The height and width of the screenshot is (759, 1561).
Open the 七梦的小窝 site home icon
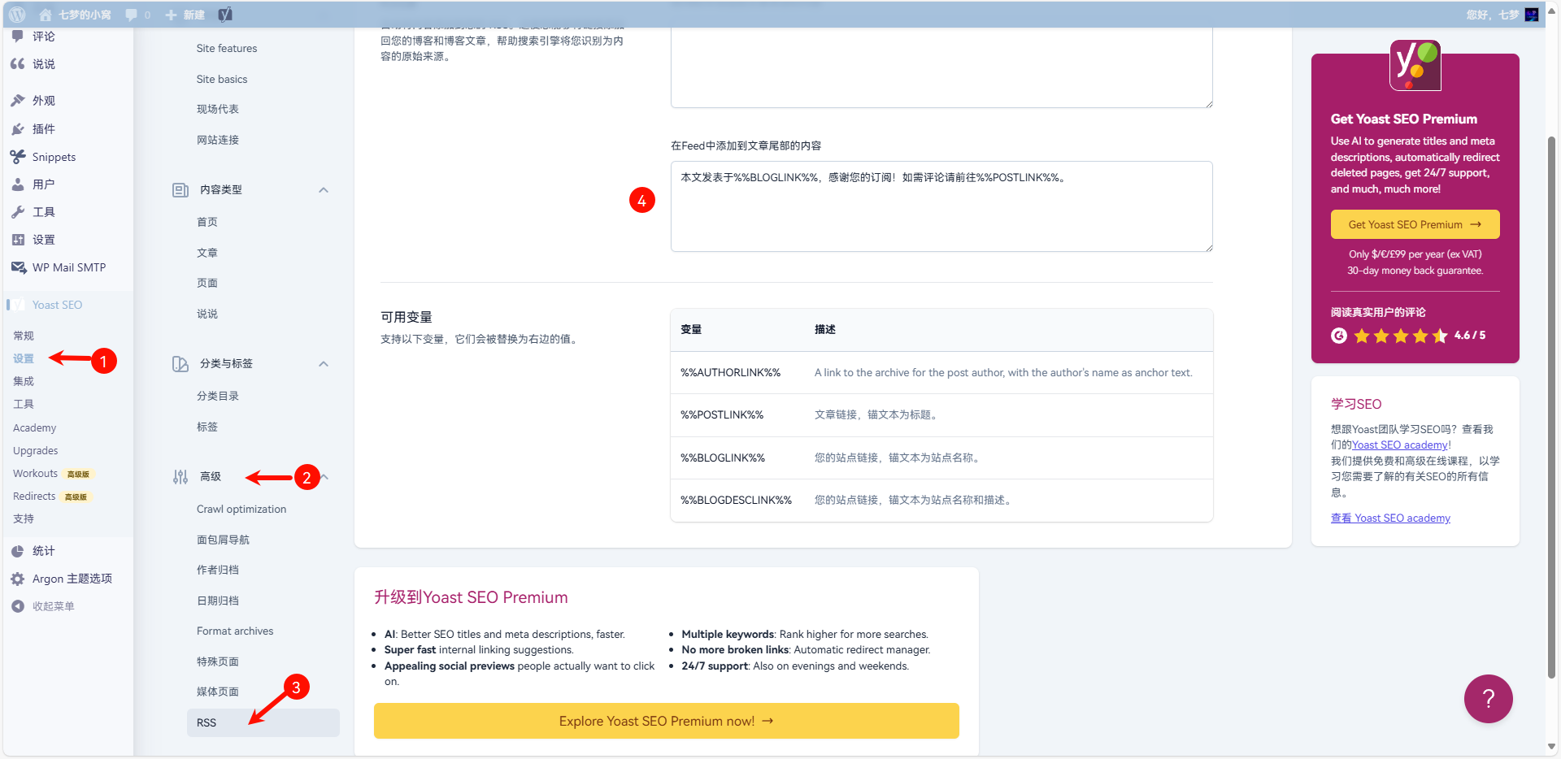tap(46, 15)
